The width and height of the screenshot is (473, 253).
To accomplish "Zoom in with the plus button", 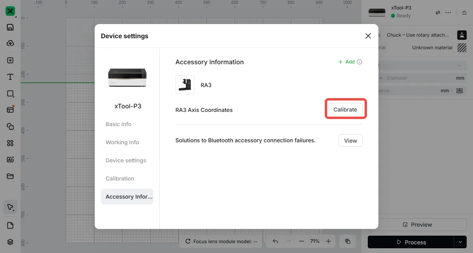I will pyautogui.click(x=328, y=241).
